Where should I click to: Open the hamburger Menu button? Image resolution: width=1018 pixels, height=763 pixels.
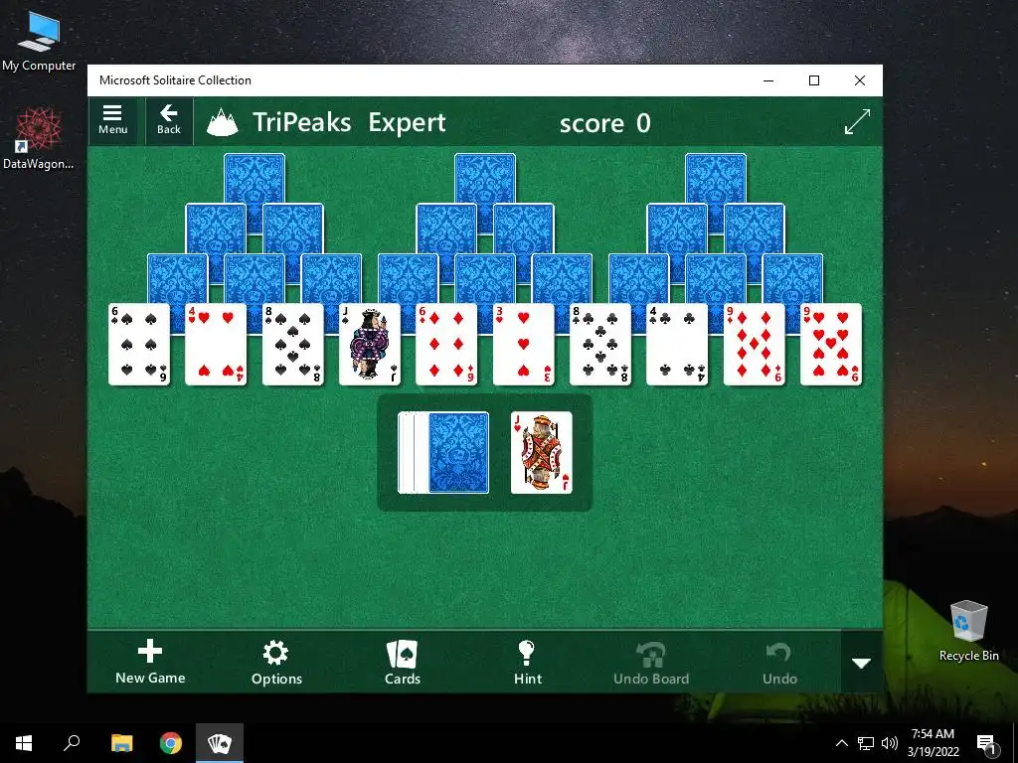pos(113,120)
